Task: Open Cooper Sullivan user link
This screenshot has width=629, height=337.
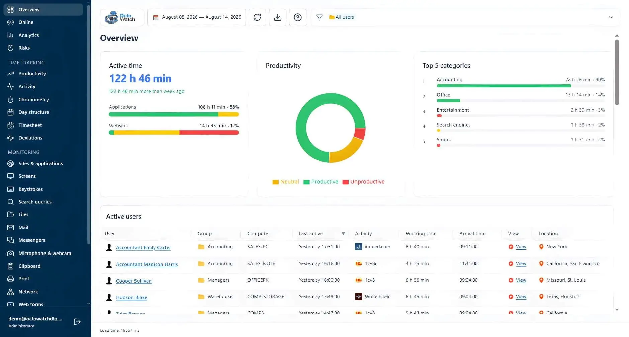Action: click(x=134, y=281)
